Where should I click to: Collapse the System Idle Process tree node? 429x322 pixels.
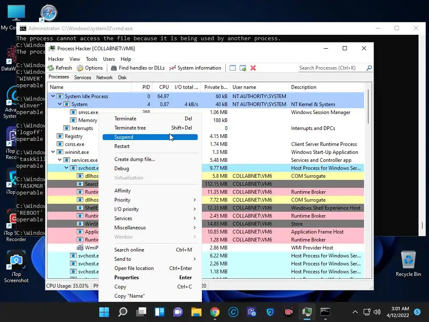coord(53,96)
